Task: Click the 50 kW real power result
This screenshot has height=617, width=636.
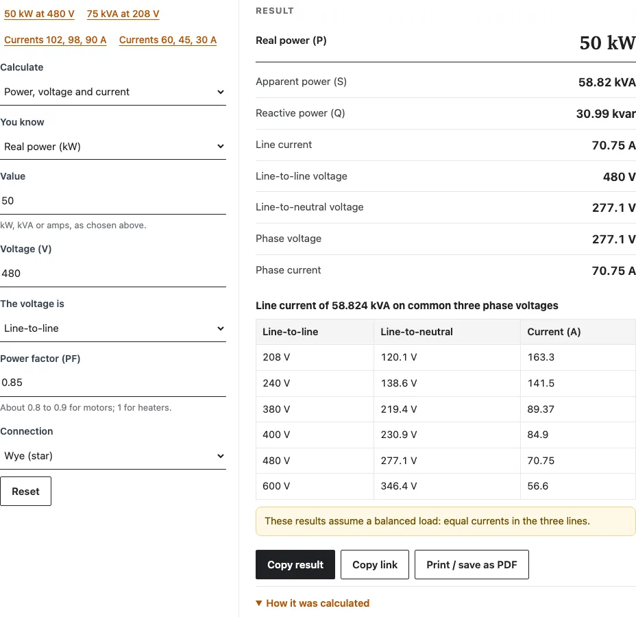Action: (608, 43)
